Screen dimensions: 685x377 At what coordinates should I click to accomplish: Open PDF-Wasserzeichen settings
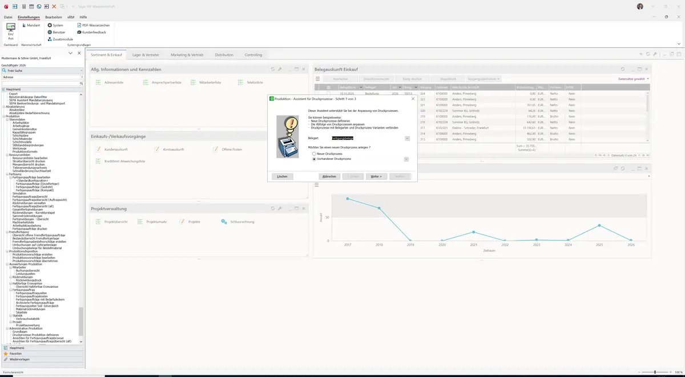93,25
